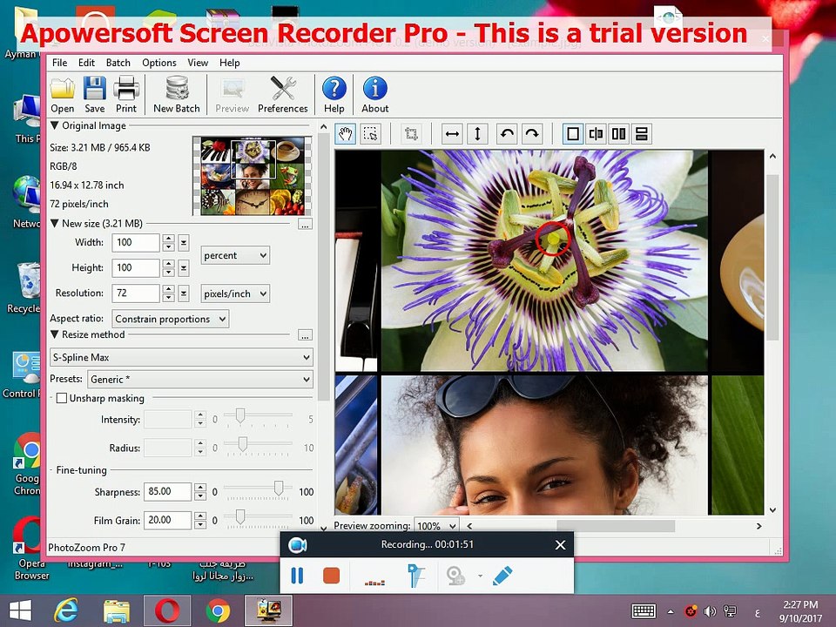The height and width of the screenshot is (627, 836).
Task: Click the Height input field
Action: pos(136,267)
